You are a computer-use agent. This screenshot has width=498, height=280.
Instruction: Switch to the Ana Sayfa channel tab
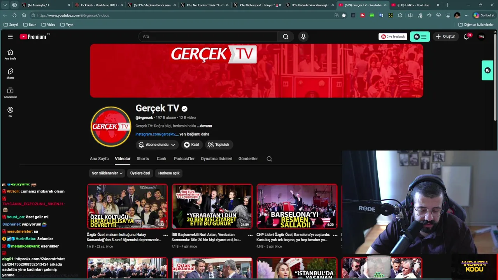pyautogui.click(x=99, y=159)
